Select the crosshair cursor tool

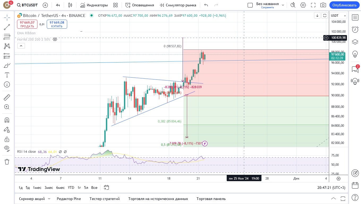pos(7,18)
